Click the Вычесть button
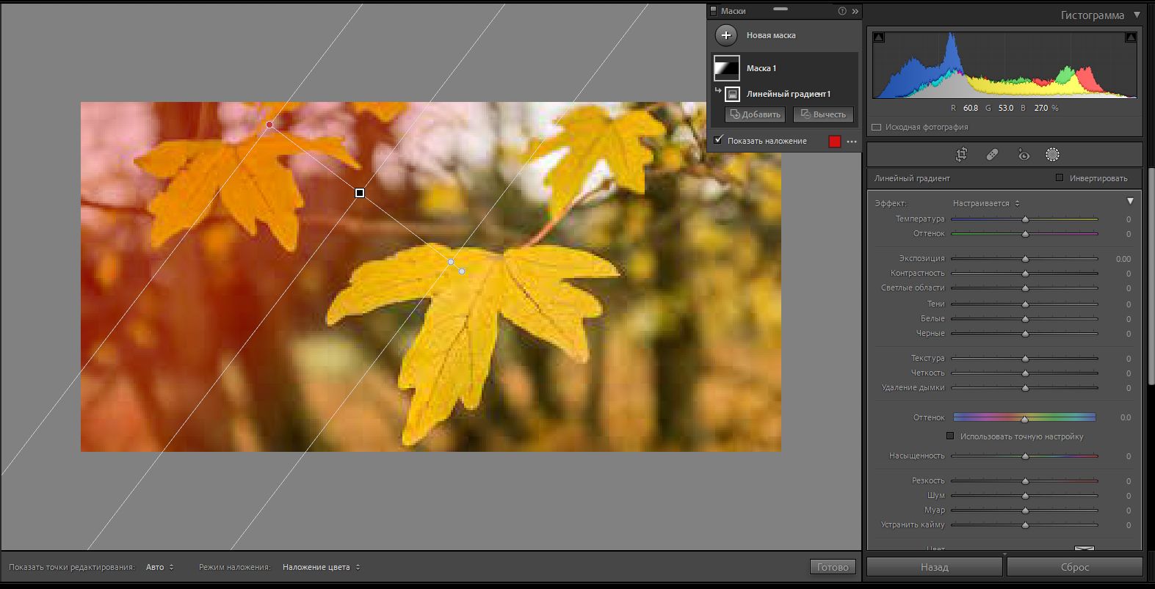1155x589 pixels. (x=823, y=114)
